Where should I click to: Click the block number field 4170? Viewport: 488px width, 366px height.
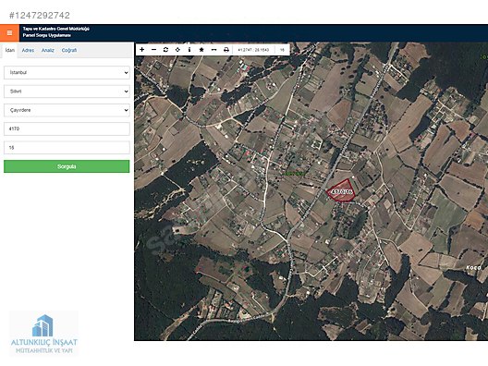pyautogui.click(x=67, y=128)
